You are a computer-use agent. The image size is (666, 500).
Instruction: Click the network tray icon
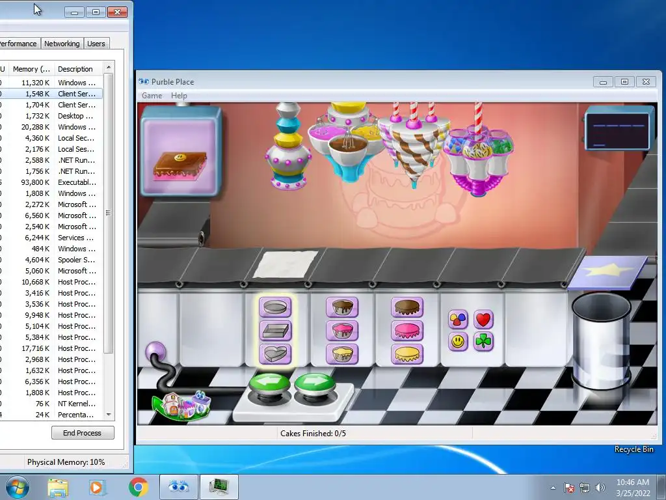[585, 488]
